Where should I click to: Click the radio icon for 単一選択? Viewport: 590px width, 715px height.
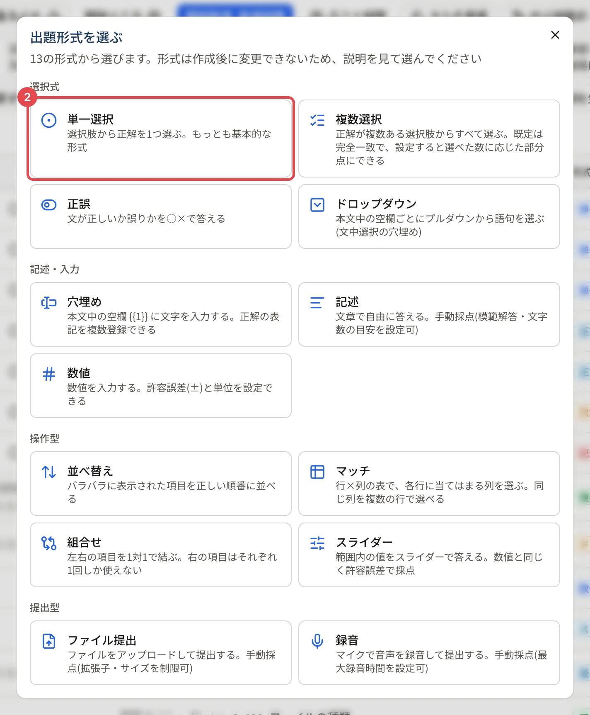point(49,120)
